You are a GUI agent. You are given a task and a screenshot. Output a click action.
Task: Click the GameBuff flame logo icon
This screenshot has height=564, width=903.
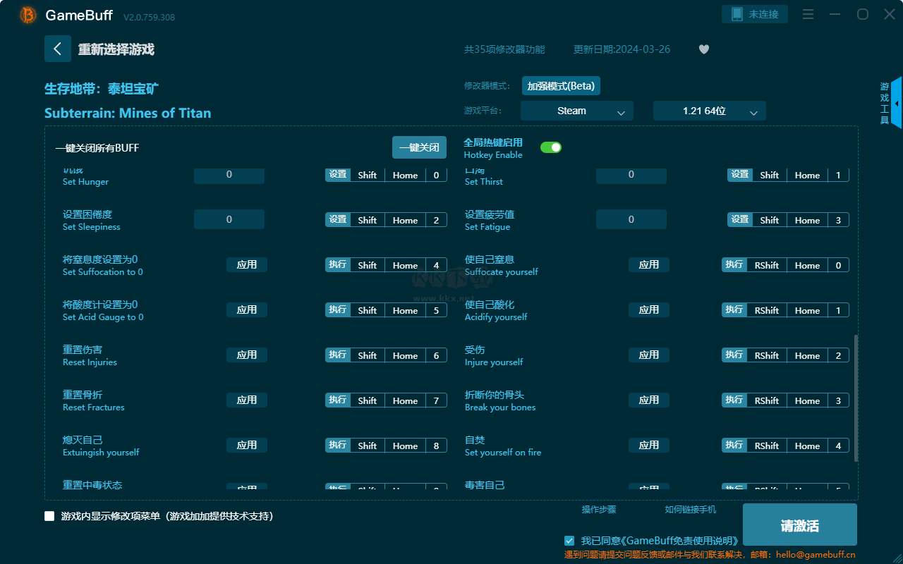(x=28, y=15)
